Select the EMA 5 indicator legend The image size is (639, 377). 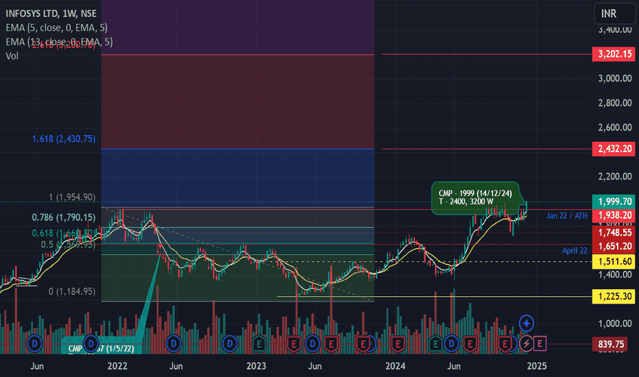[57, 27]
